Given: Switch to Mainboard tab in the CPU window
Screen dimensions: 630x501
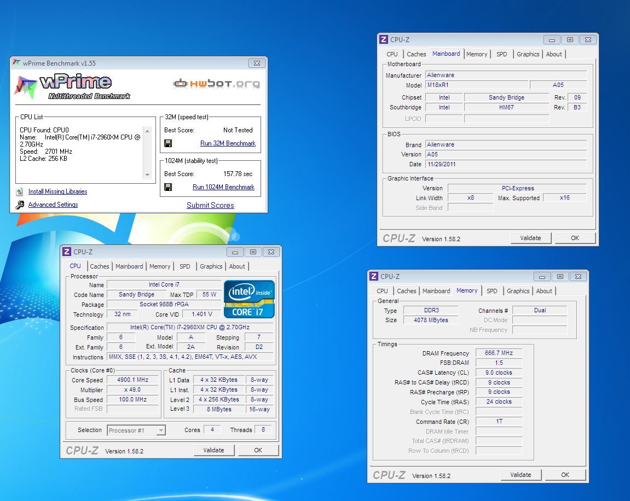Looking at the screenshot, I should [129, 266].
